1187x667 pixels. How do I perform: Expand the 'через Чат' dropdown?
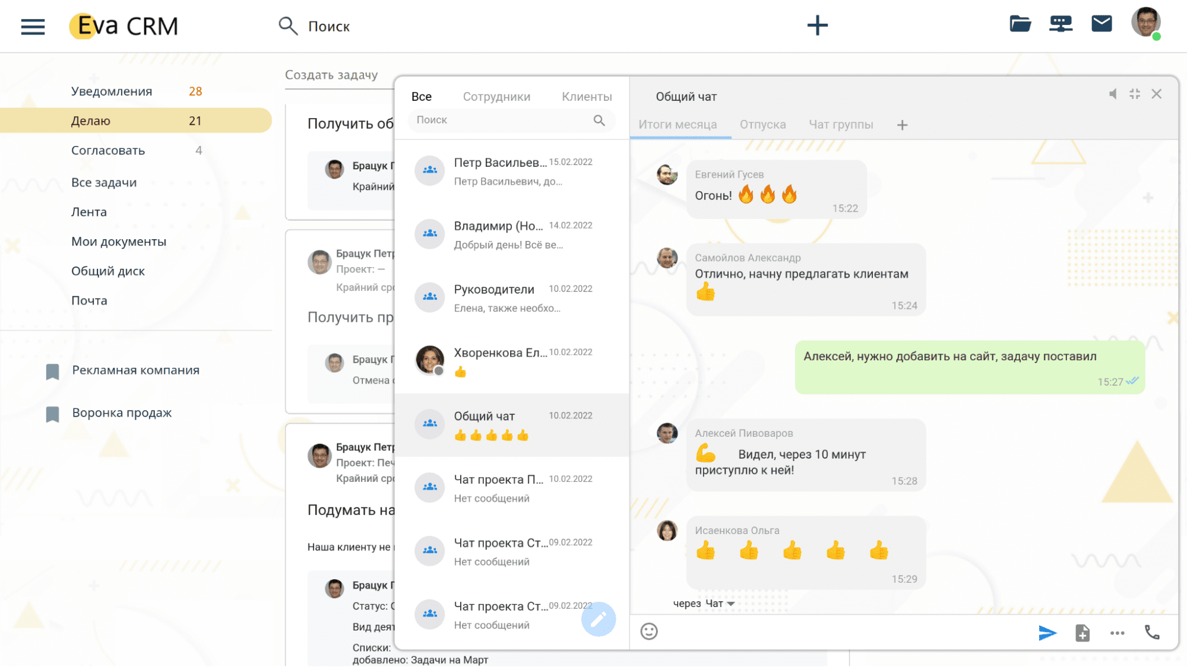coord(704,604)
